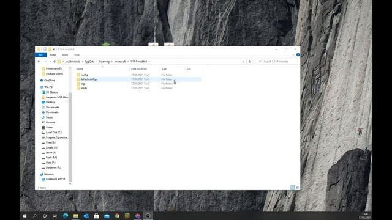
Task: Launch Microsoft Edge from taskbar
Action: [x=66, y=216]
